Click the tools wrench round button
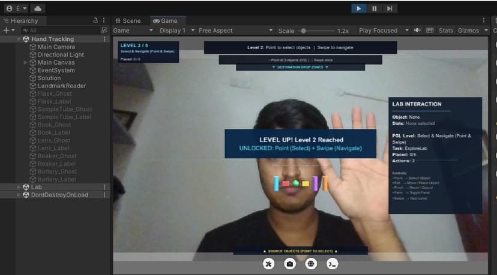 click(x=268, y=264)
